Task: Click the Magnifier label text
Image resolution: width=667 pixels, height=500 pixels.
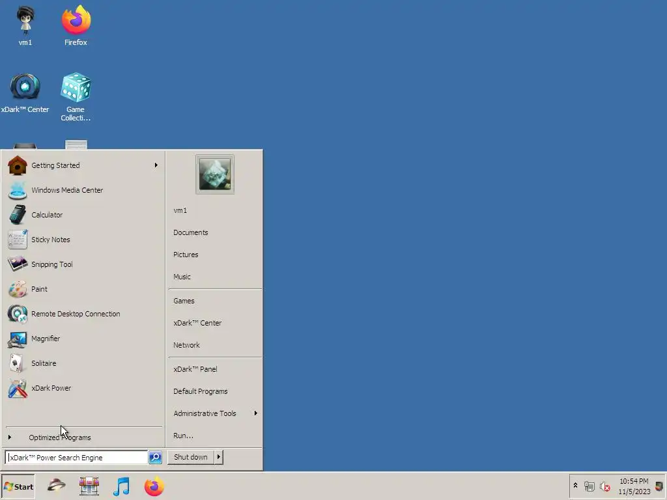Action: [46, 339]
